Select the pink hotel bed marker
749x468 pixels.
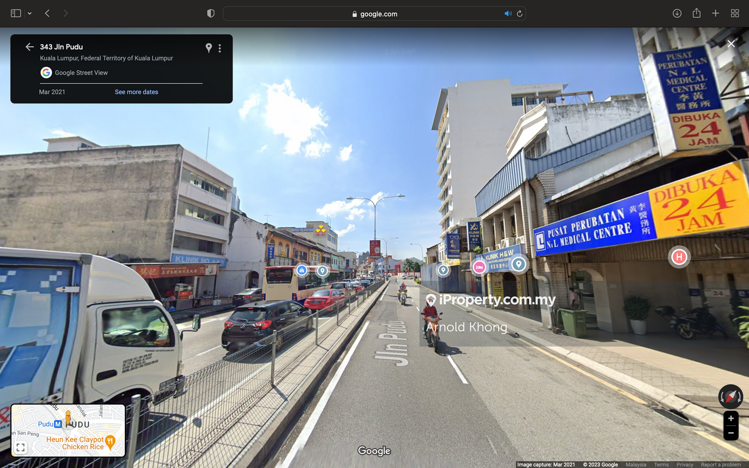479,267
